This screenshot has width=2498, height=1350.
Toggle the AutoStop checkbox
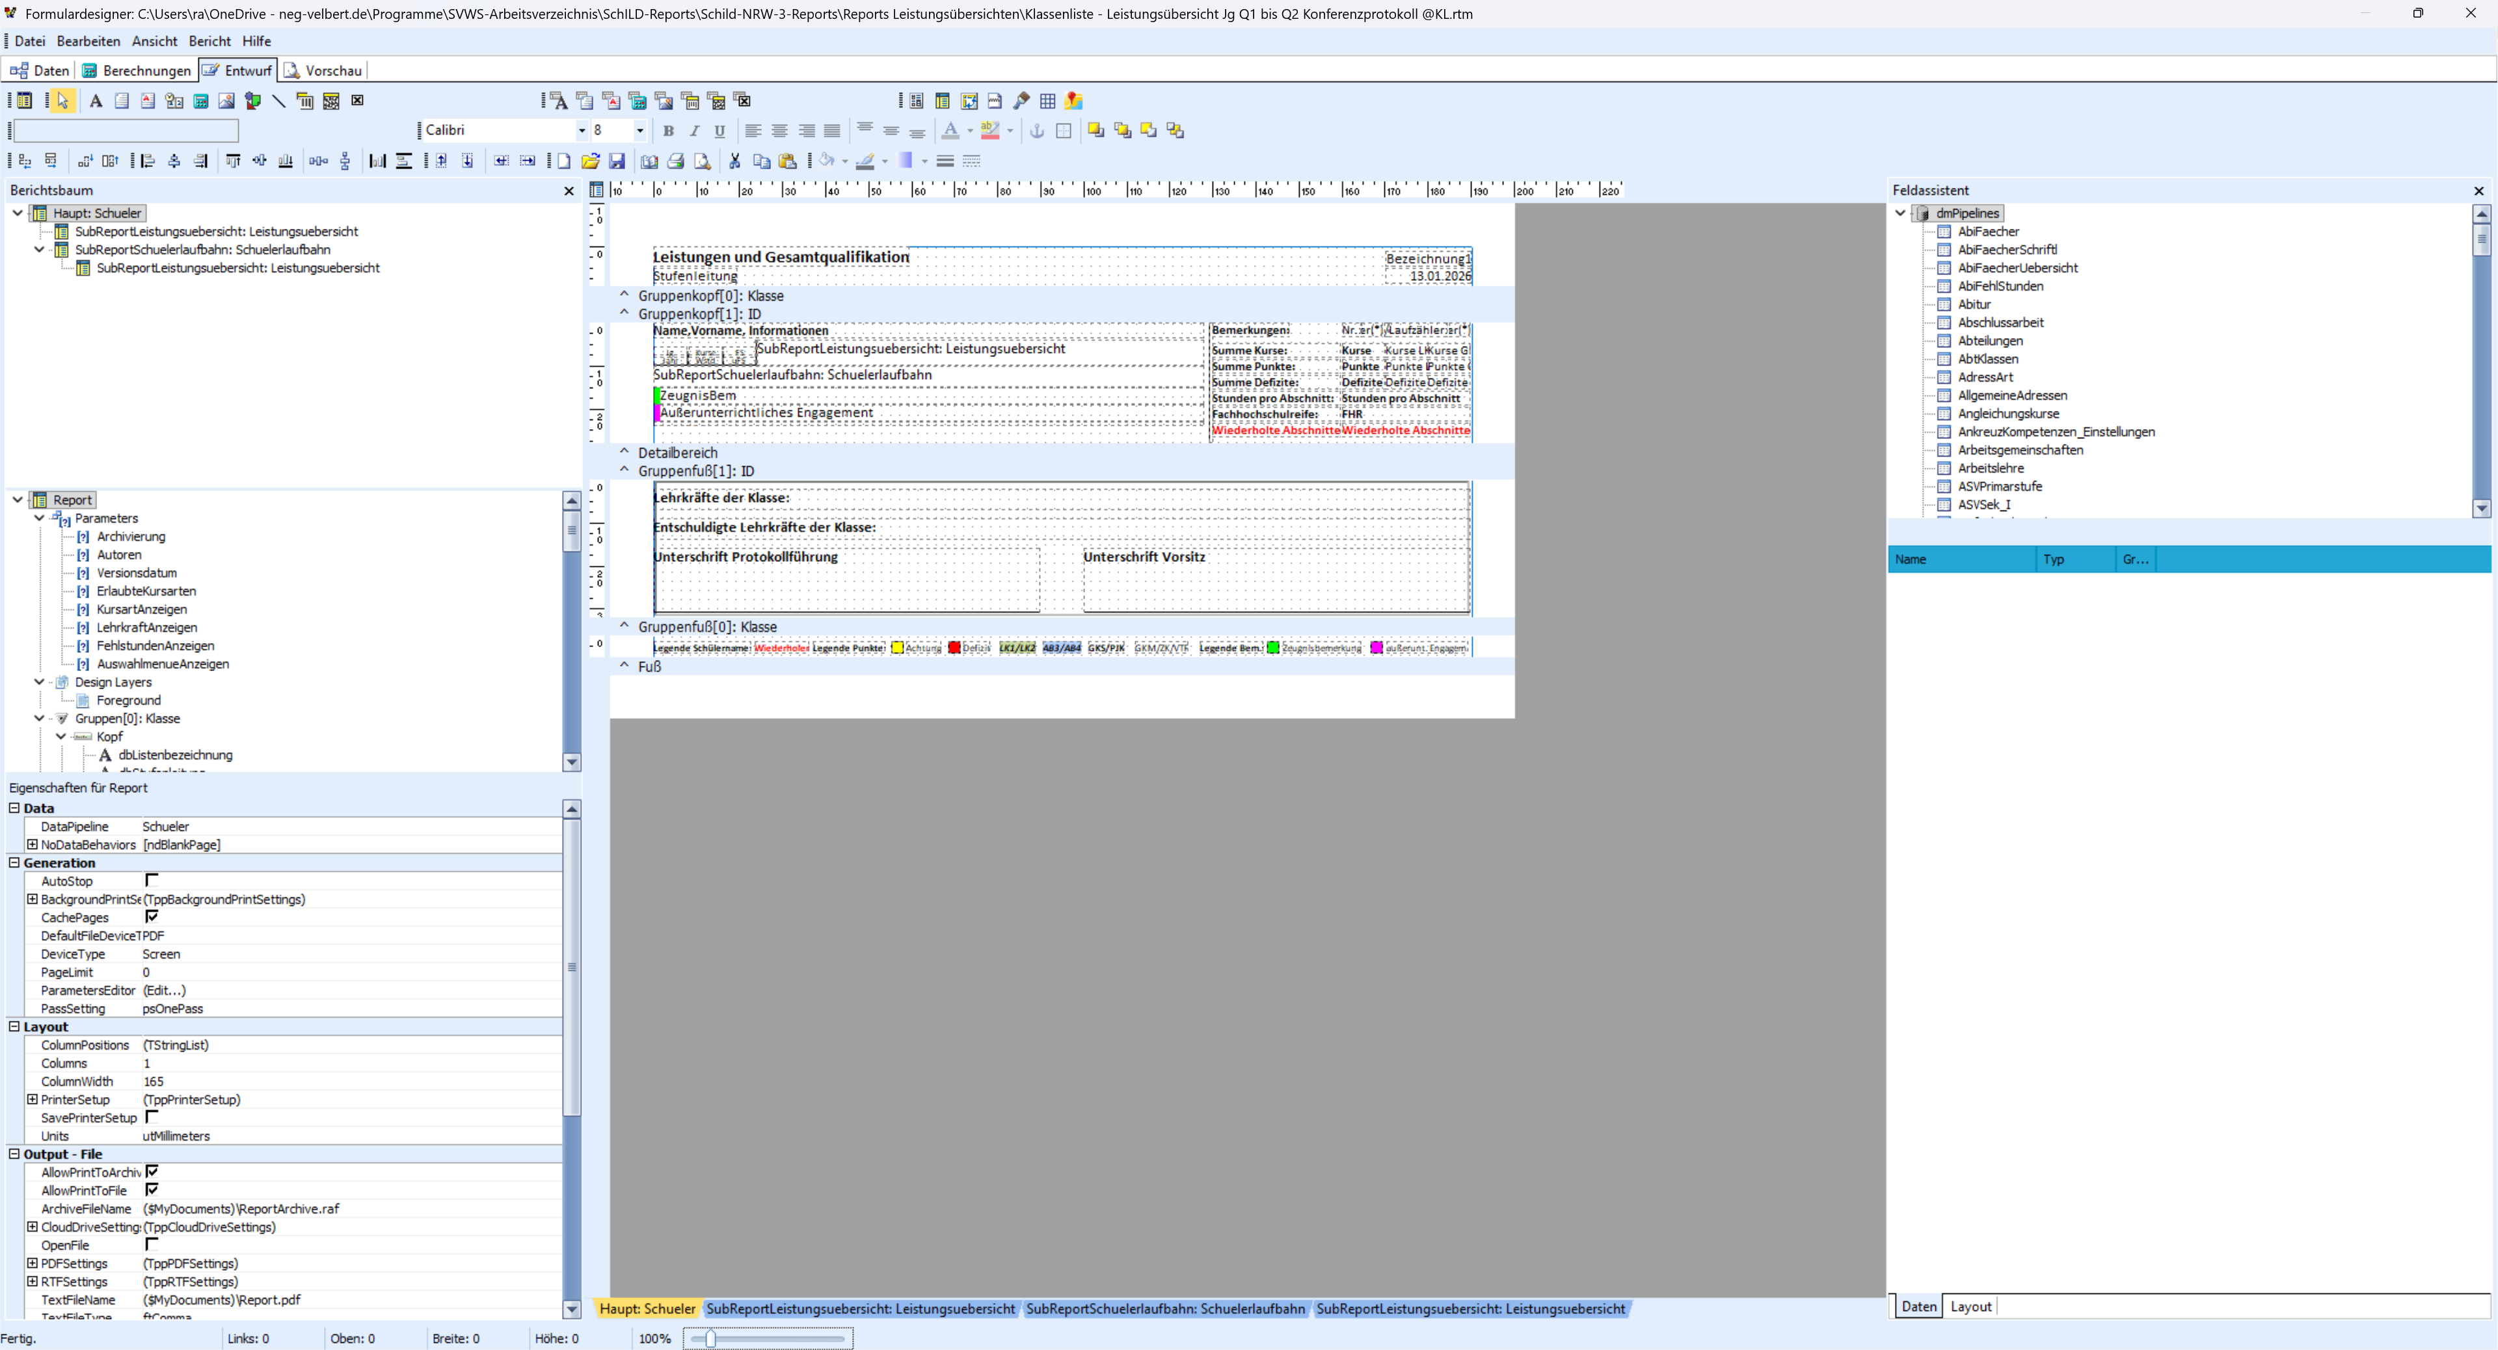click(x=152, y=880)
